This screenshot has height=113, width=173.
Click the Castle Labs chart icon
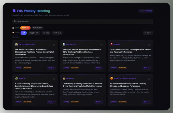coord(64,44)
